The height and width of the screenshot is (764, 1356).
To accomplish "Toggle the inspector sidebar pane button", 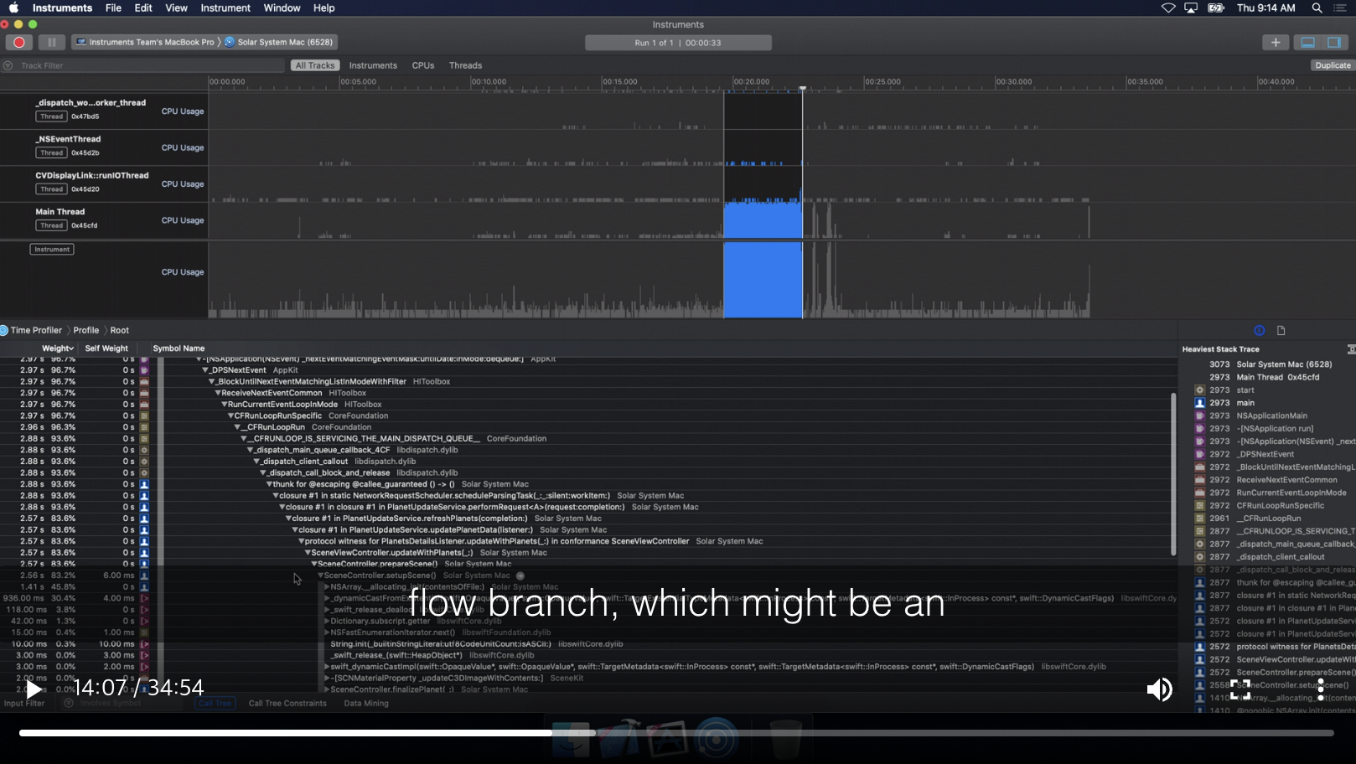I will point(1333,42).
